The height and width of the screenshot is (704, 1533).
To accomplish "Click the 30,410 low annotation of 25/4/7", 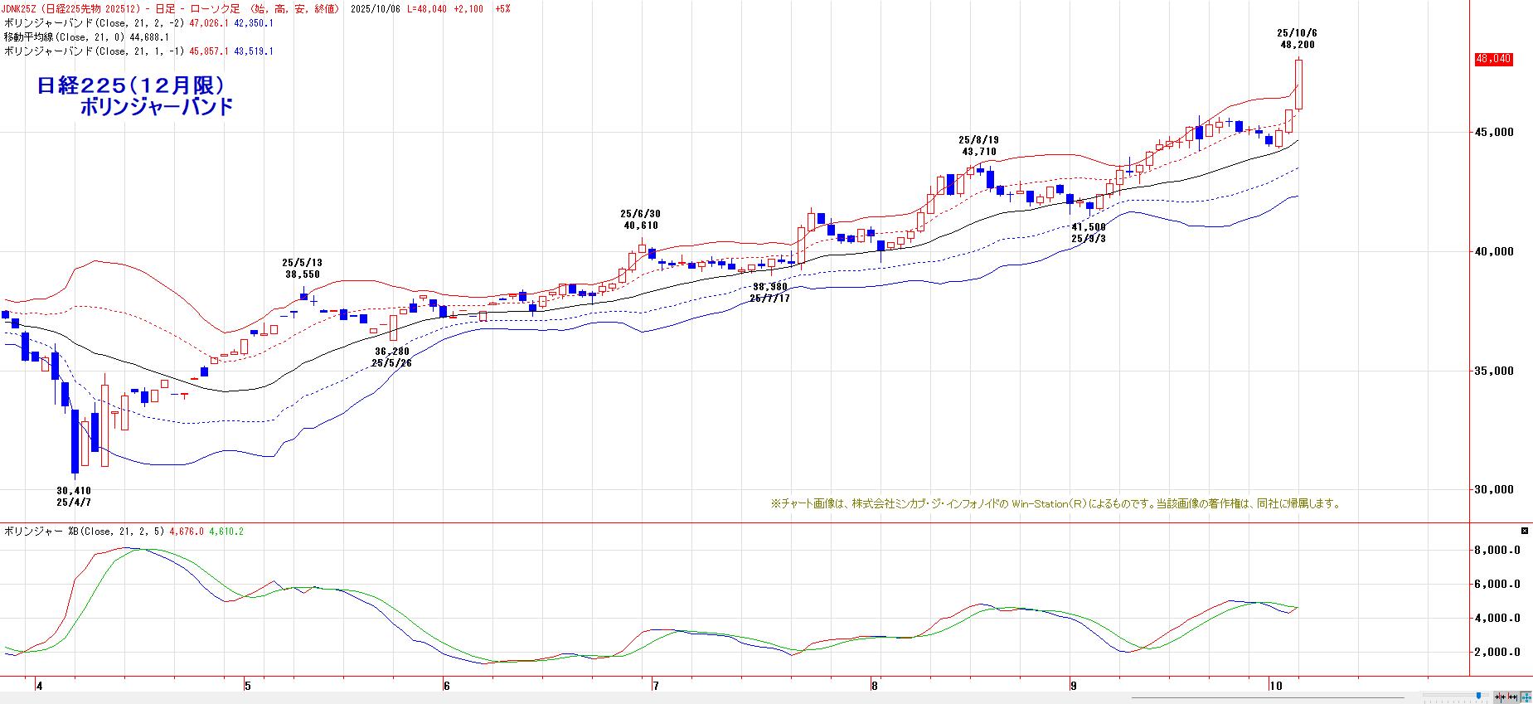I will click(x=74, y=491).
